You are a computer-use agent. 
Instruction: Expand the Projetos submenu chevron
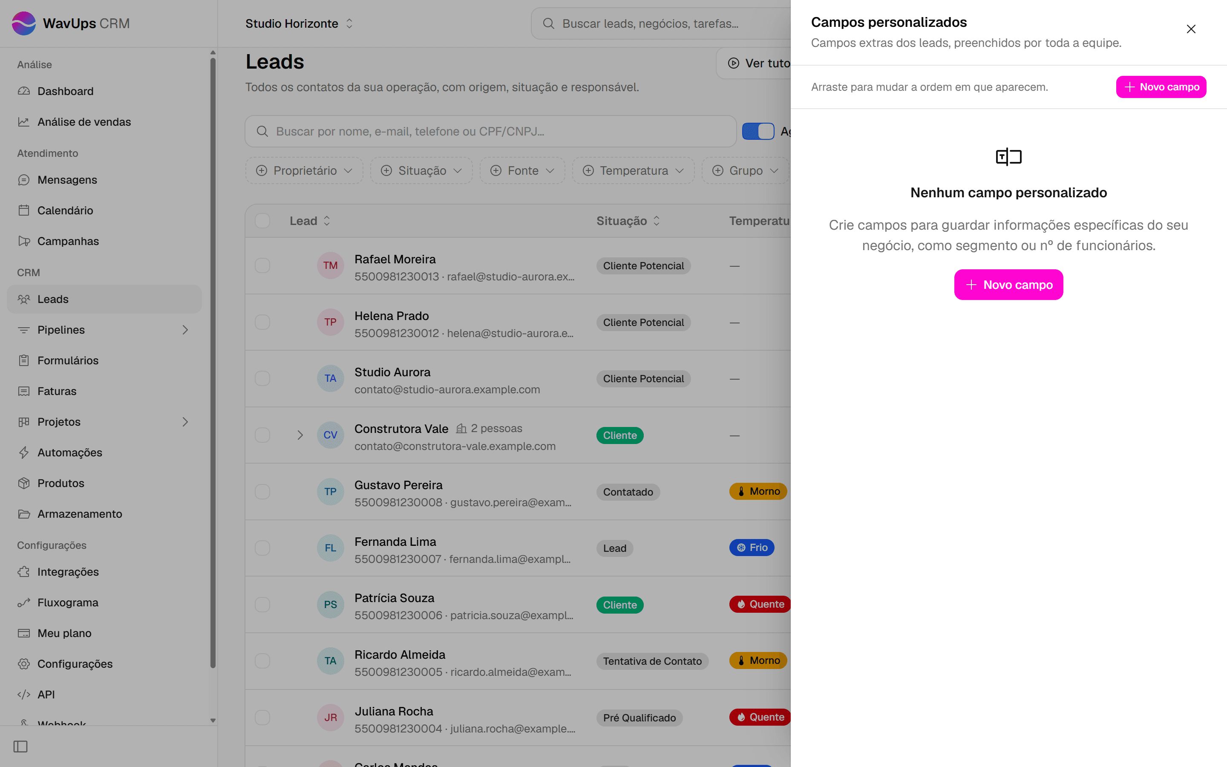185,422
